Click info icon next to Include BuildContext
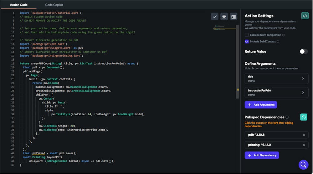Viewport: 313px width, 174px height. [x=278, y=42]
